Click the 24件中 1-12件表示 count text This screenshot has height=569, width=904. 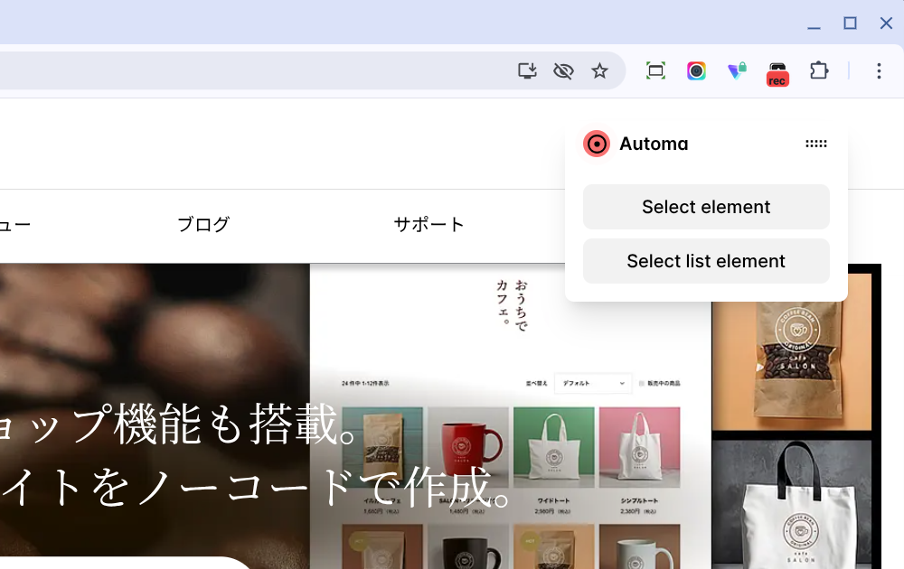(x=365, y=383)
